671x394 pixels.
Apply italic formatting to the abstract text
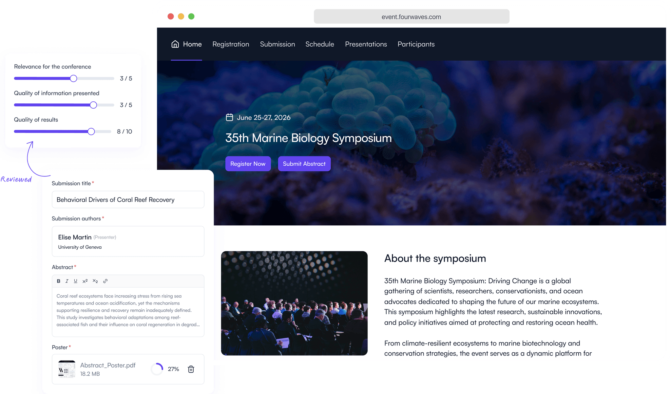pyautogui.click(x=67, y=281)
